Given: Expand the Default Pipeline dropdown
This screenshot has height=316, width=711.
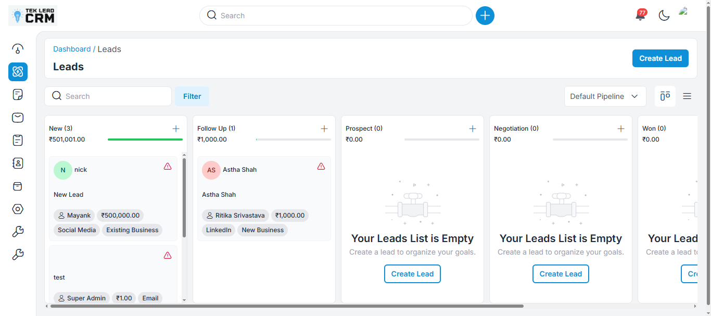Looking at the screenshot, I should [x=605, y=96].
